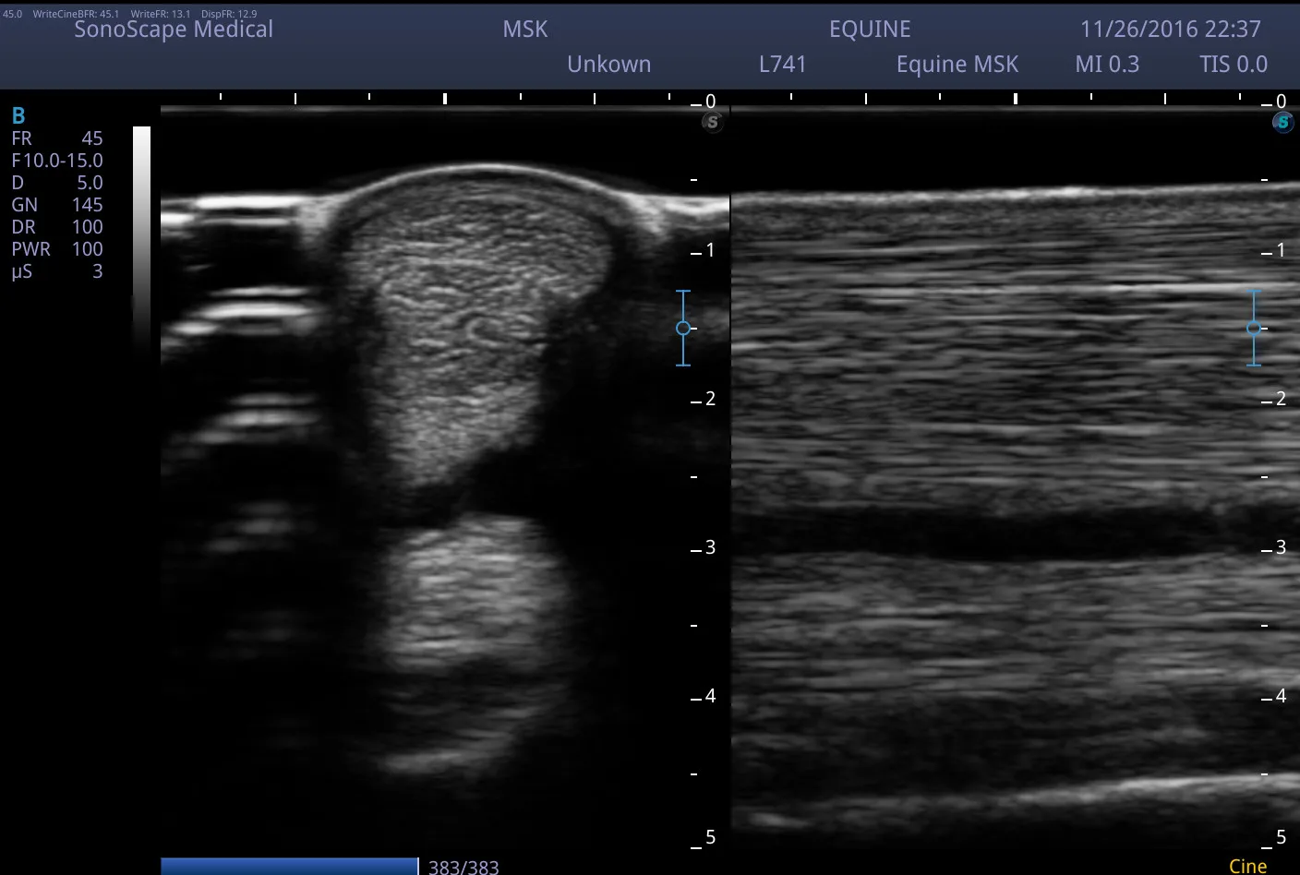
Task: Click the Unkown patient name field
Action: tap(609, 65)
